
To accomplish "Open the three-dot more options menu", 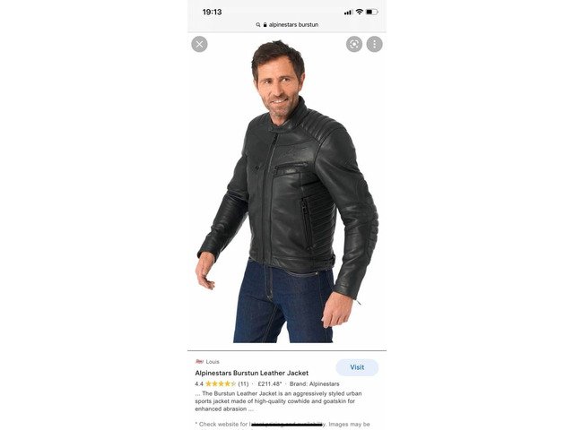I will (x=375, y=44).
